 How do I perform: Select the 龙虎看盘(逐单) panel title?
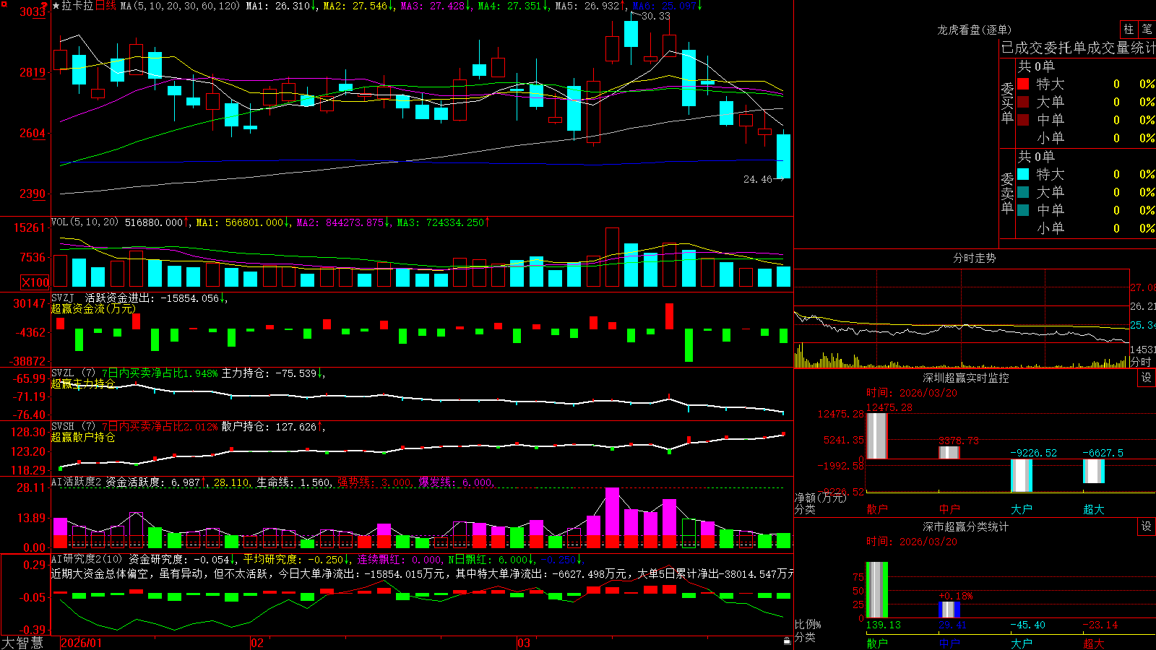click(x=974, y=30)
